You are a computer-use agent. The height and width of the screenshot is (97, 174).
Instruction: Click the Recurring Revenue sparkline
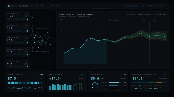150,88
